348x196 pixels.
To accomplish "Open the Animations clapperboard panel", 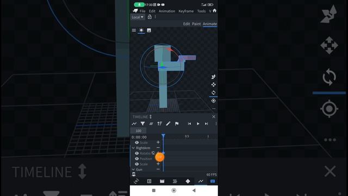I will pos(162,181).
